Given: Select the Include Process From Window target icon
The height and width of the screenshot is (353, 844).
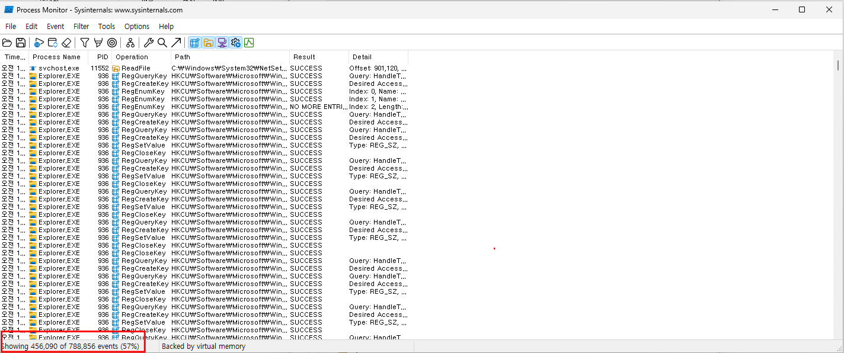Looking at the screenshot, I should [x=112, y=43].
